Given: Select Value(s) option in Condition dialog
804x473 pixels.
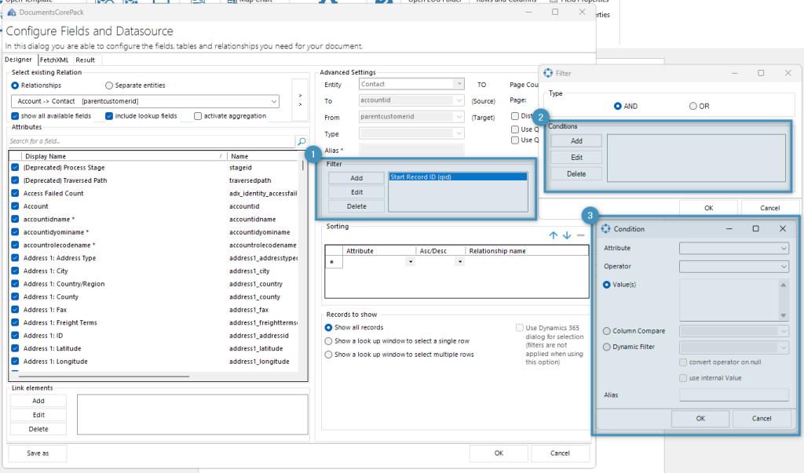Looking at the screenshot, I should (607, 285).
